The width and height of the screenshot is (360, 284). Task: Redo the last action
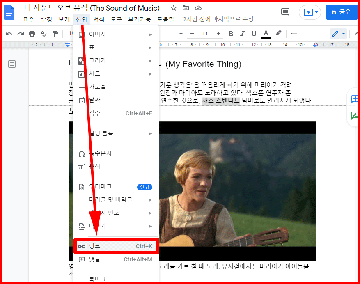pos(21,34)
